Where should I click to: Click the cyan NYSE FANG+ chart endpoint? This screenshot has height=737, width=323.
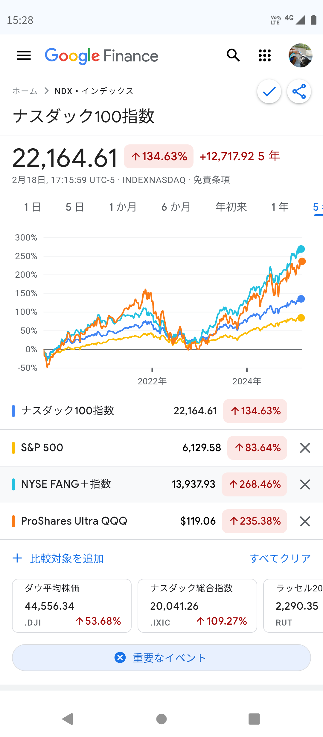pos(301,249)
